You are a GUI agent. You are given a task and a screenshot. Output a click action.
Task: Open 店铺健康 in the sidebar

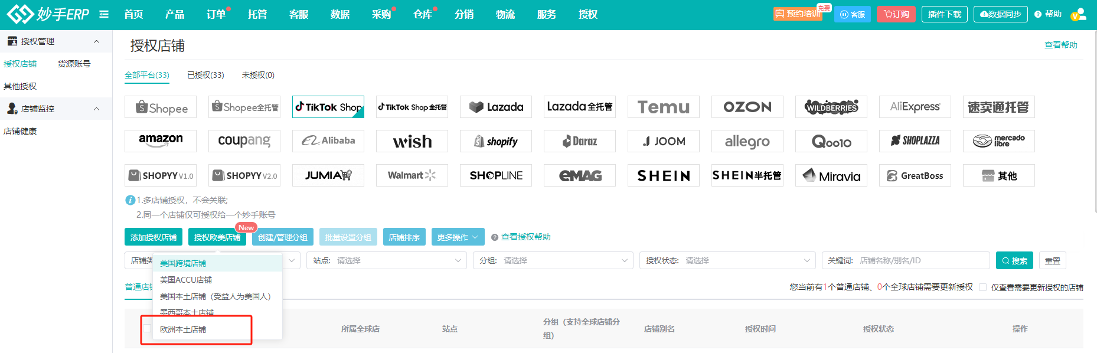[x=20, y=131]
